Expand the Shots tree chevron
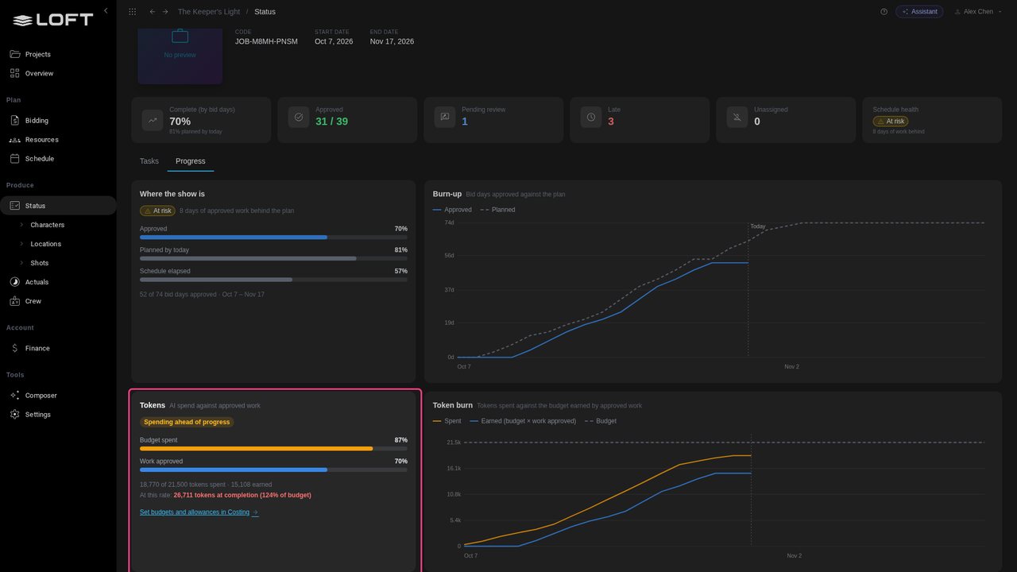This screenshot has height=572, width=1017. 22,263
